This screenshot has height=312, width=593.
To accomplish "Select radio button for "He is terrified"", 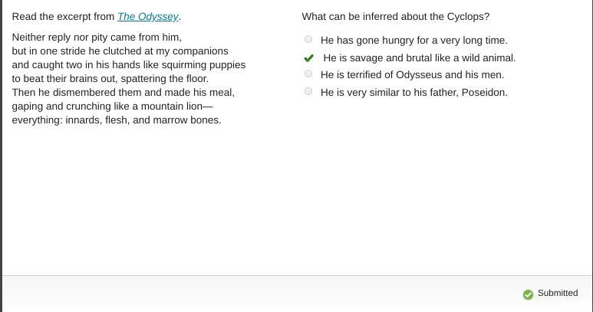I will [308, 74].
